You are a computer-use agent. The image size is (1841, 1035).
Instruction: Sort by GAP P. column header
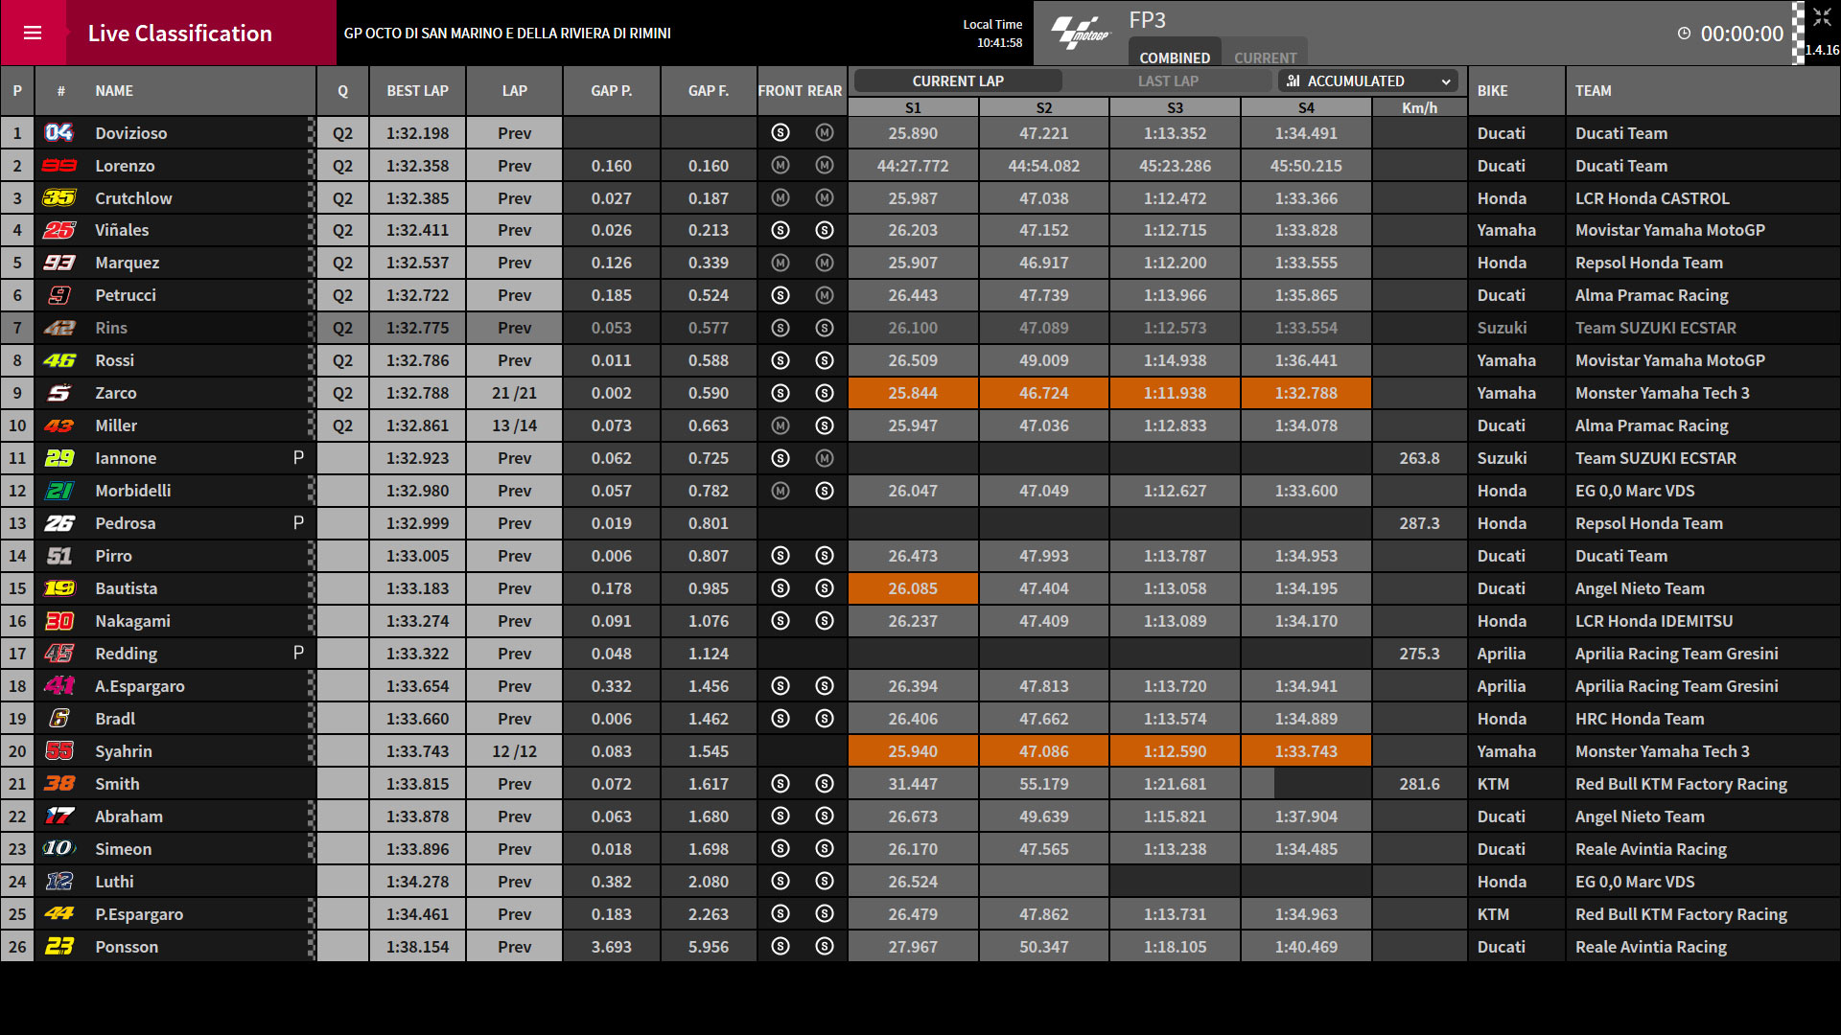tap(612, 91)
